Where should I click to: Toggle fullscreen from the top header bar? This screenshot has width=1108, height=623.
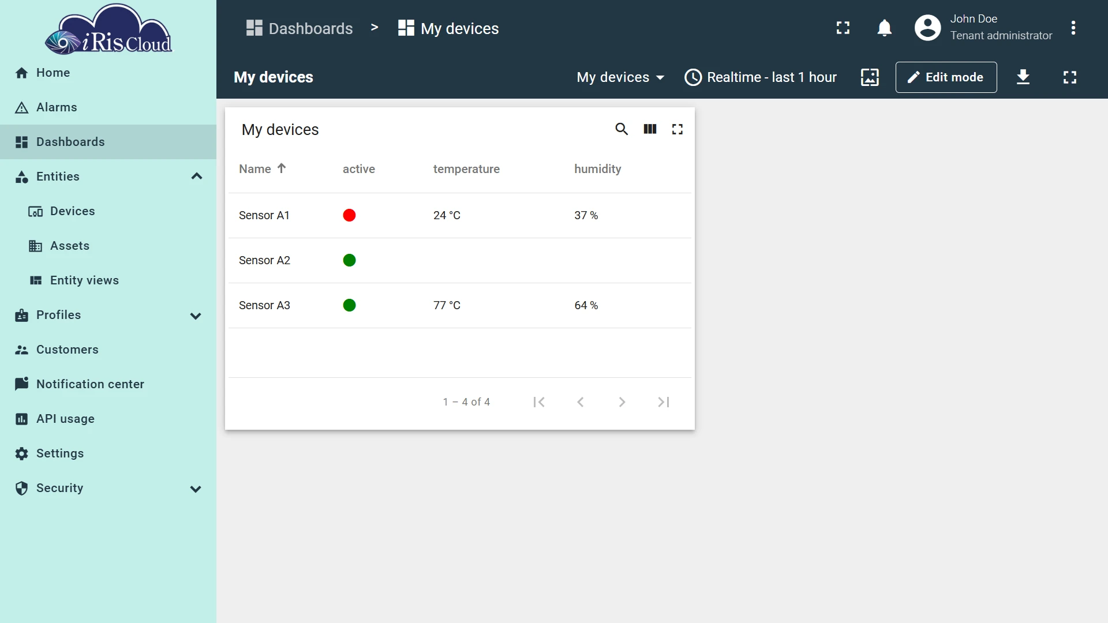coord(843,28)
